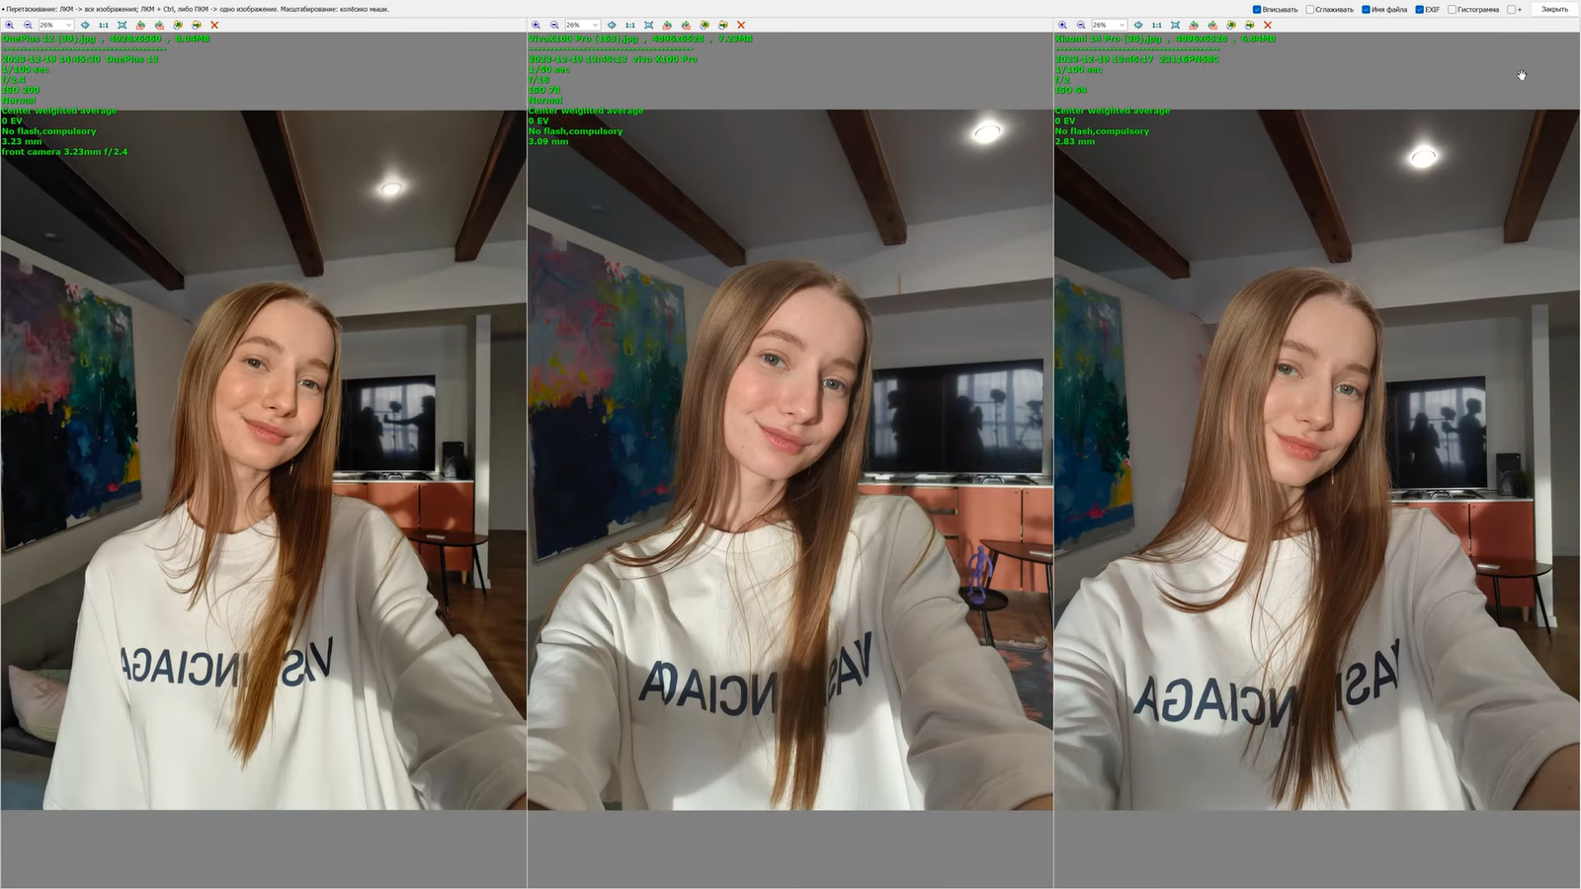Disable the EXIF checkbox
1581x889 pixels.
coord(1419,10)
